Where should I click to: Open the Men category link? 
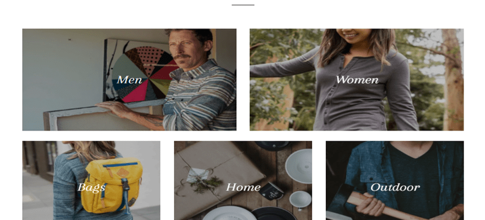tap(130, 80)
